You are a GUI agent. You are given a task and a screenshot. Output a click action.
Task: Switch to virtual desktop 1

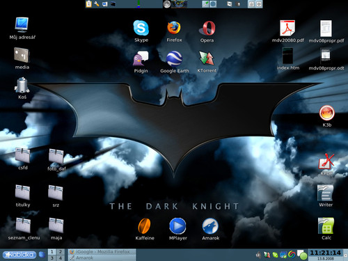pyautogui.click(x=52, y=252)
